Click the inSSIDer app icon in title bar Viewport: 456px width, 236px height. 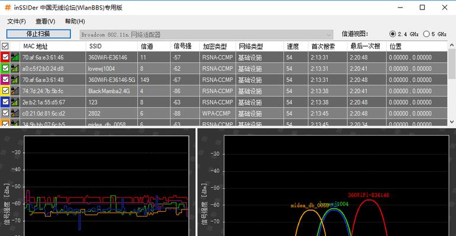click(8, 8)
